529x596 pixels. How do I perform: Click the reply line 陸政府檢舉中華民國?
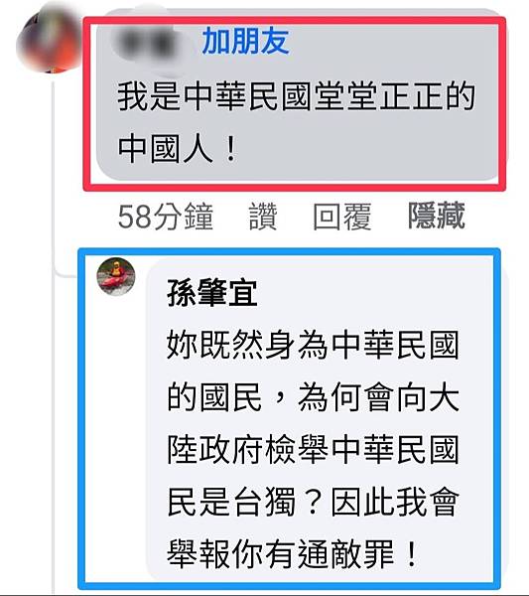[314, 450]
